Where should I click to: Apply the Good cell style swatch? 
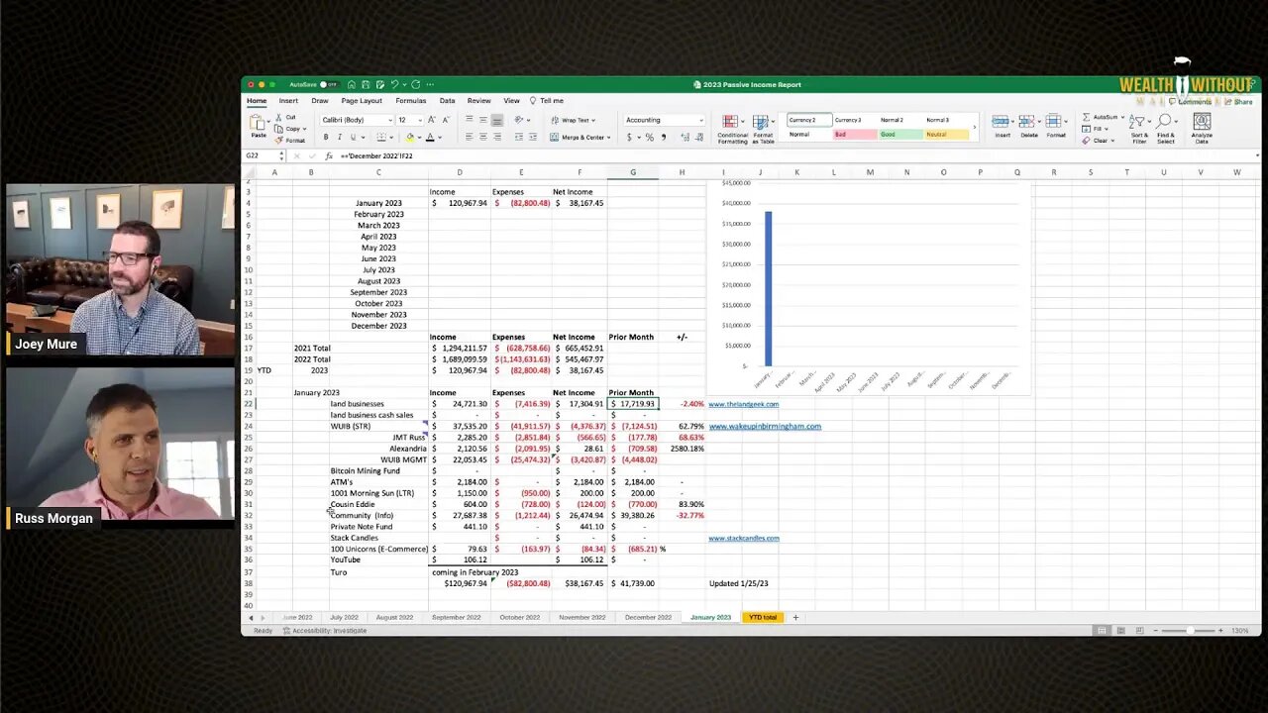coord(900,134)
